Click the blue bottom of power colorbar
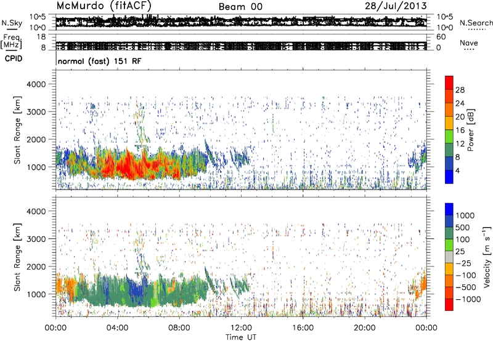Screen dimensions: 493x341 (x=449, y=177)
